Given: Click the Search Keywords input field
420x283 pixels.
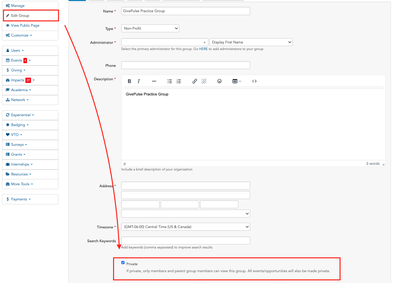Looking at the screenshot, I should pos(186,241).
